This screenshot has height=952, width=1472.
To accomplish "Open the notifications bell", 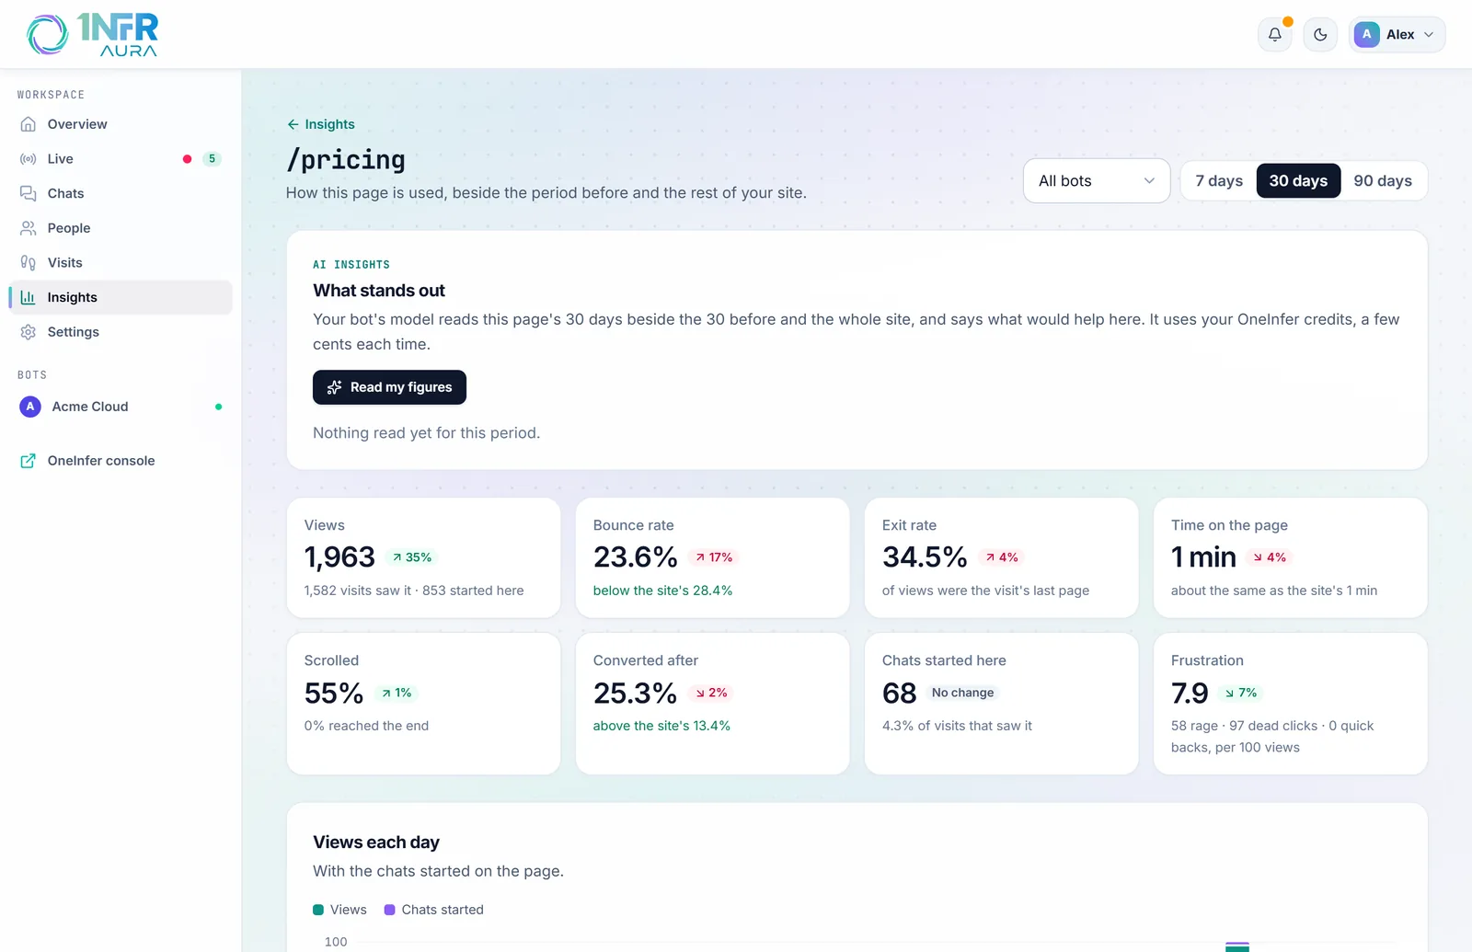I will click(x=1274, y=34).
